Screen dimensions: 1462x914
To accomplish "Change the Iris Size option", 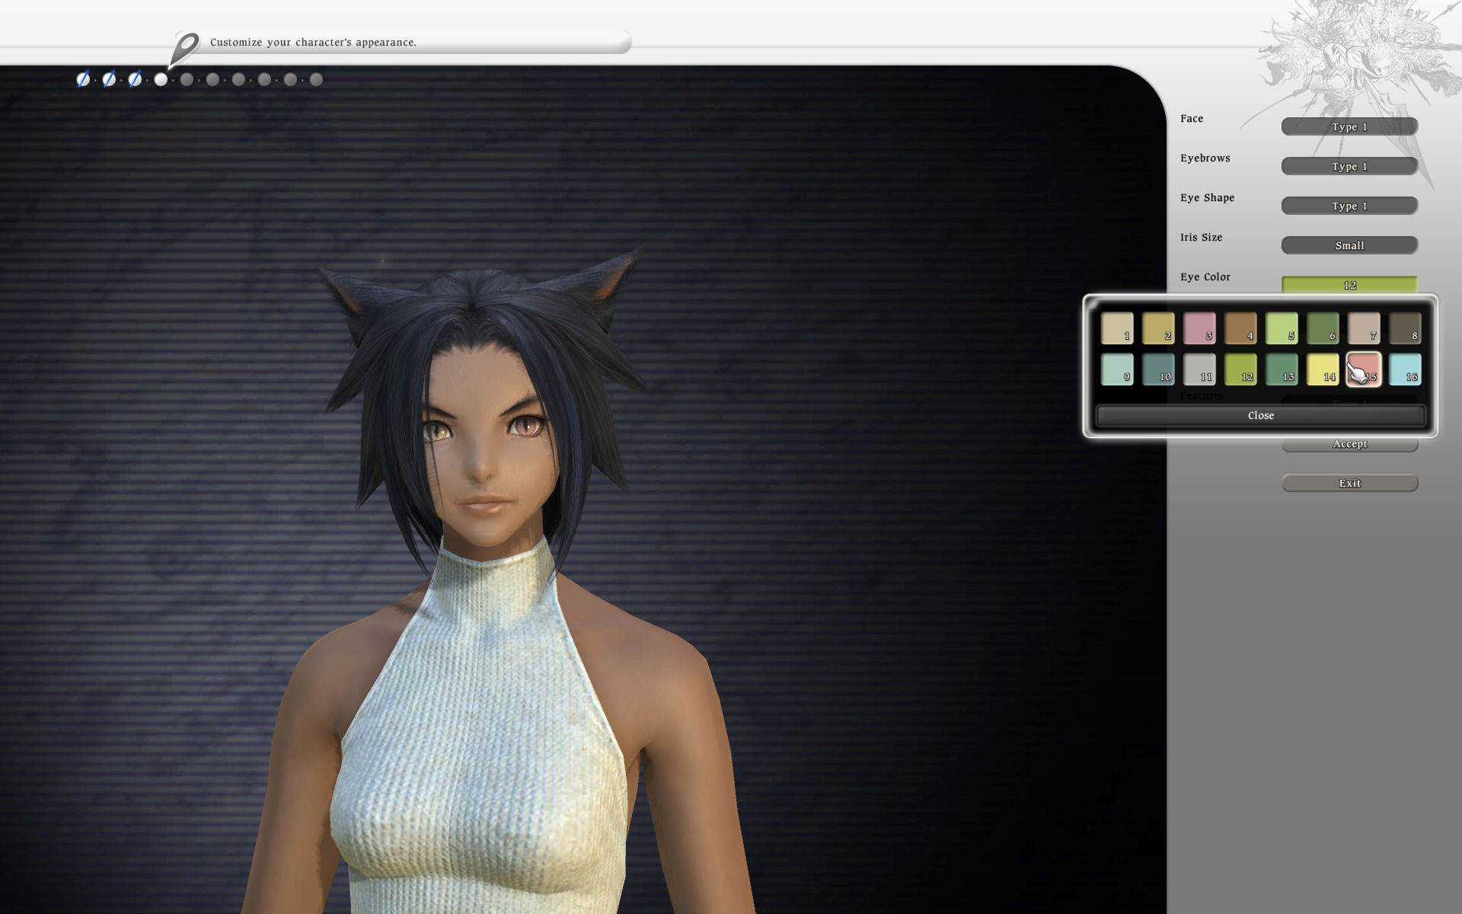I will [x=1349, y=245].
